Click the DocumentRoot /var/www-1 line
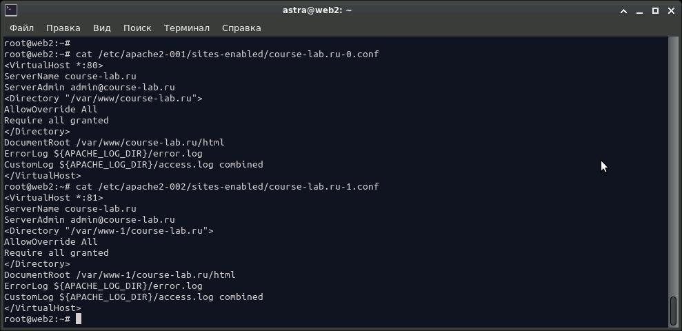The width and height of the screenshot is (682, 331). pyautogui.click(x=119, y=274)
